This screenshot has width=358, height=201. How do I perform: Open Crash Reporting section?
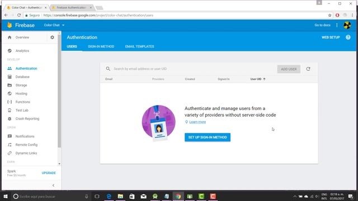27,119
